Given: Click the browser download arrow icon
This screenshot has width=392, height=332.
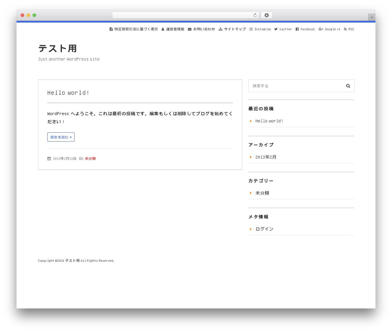Looking at the screenshot, I should point(267,15).
